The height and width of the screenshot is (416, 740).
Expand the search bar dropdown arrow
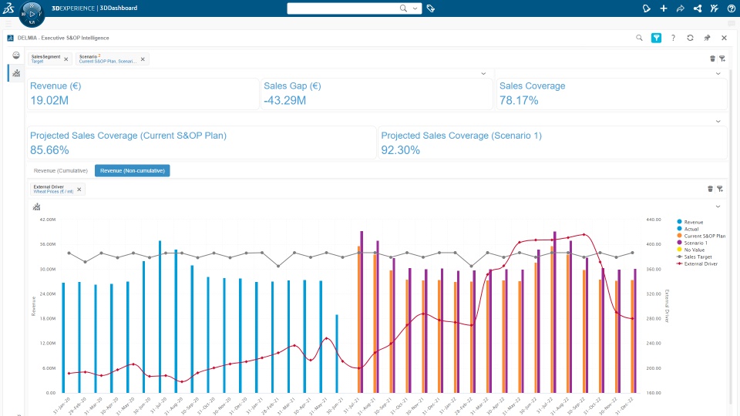[415, 8]
